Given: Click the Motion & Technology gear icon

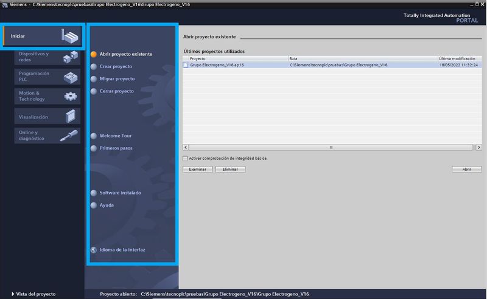Looking at the screenshot, I should 71,97.
